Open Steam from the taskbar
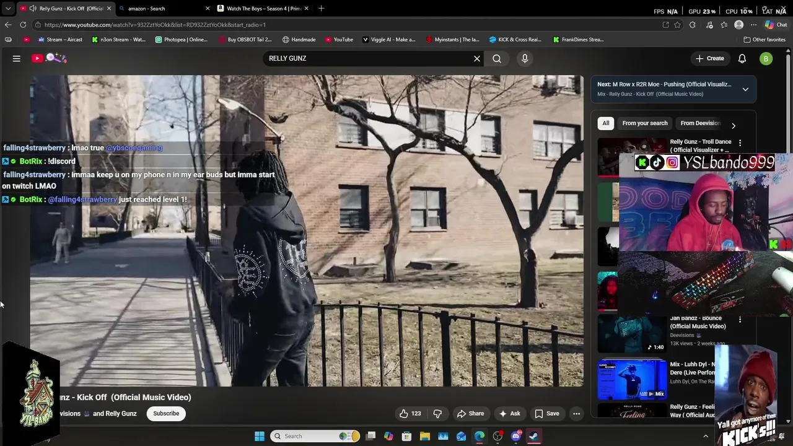The image size is (793, 446). tap(533, 436)
